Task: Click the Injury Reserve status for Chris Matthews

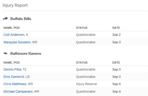Action: click(86, 84)
